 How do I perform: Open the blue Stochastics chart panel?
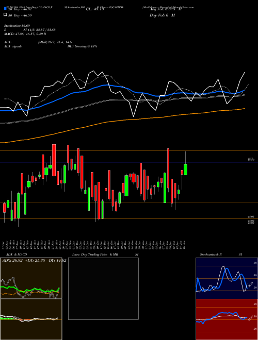pyautogui.click(x=227, y=278)
